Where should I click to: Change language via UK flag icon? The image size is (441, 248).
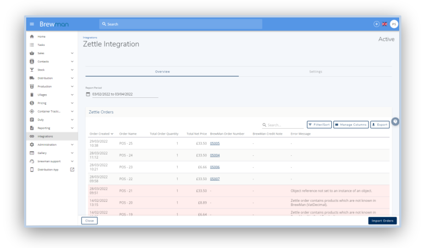point(384,24)
